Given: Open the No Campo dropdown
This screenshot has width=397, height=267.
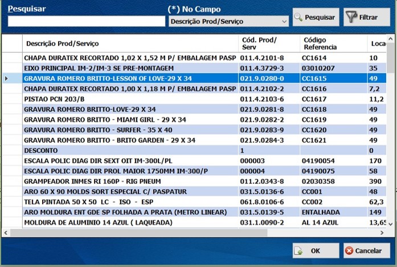Looking at the screenshot, I should [284, 22].
